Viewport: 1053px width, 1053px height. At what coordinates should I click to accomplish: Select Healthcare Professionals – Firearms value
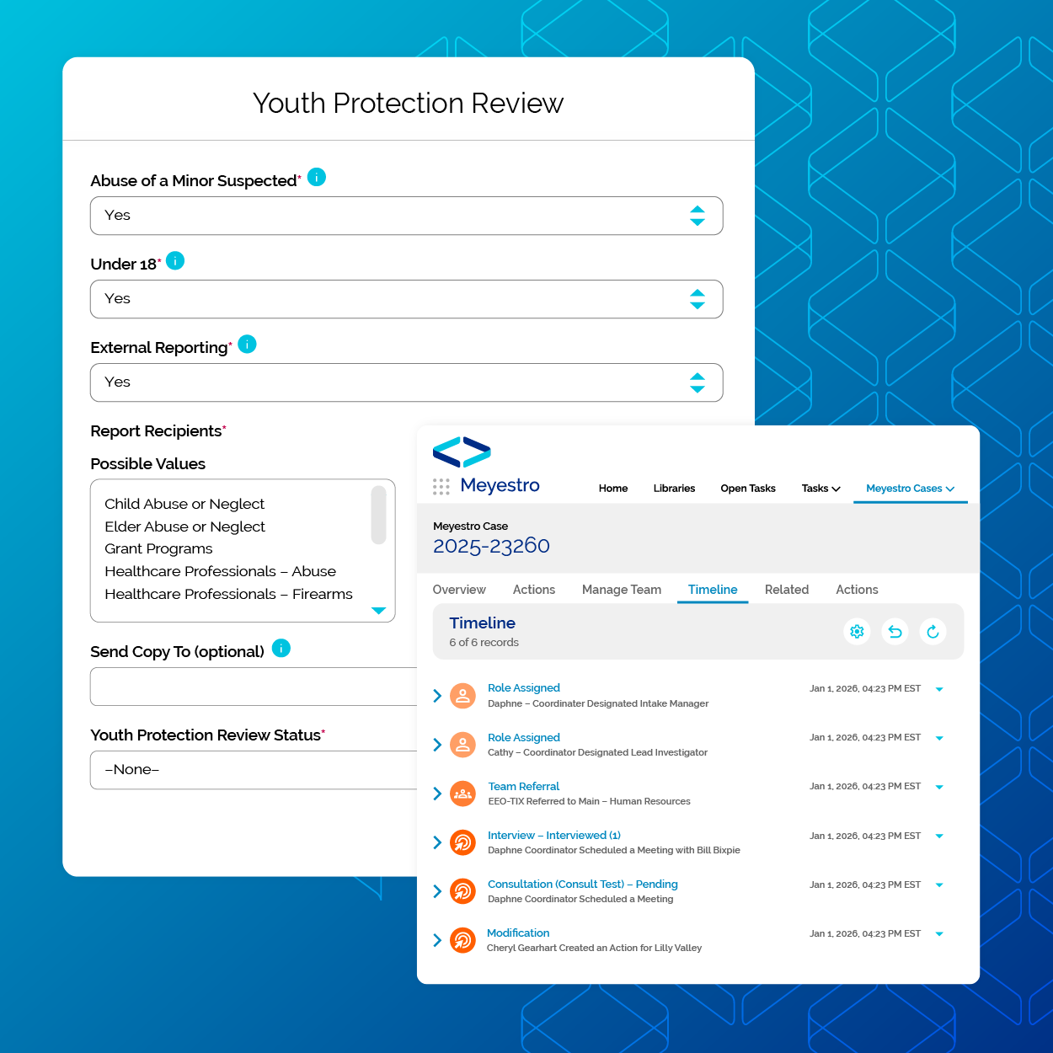tap(228, 594)
